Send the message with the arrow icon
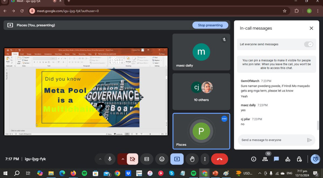Screen dimensions: 323x178 click(x=310, y=140)
